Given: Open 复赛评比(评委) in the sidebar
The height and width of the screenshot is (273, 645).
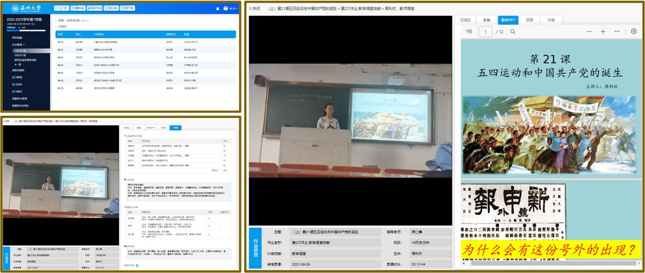Looking at the screenshot, I should click(20, 105).
